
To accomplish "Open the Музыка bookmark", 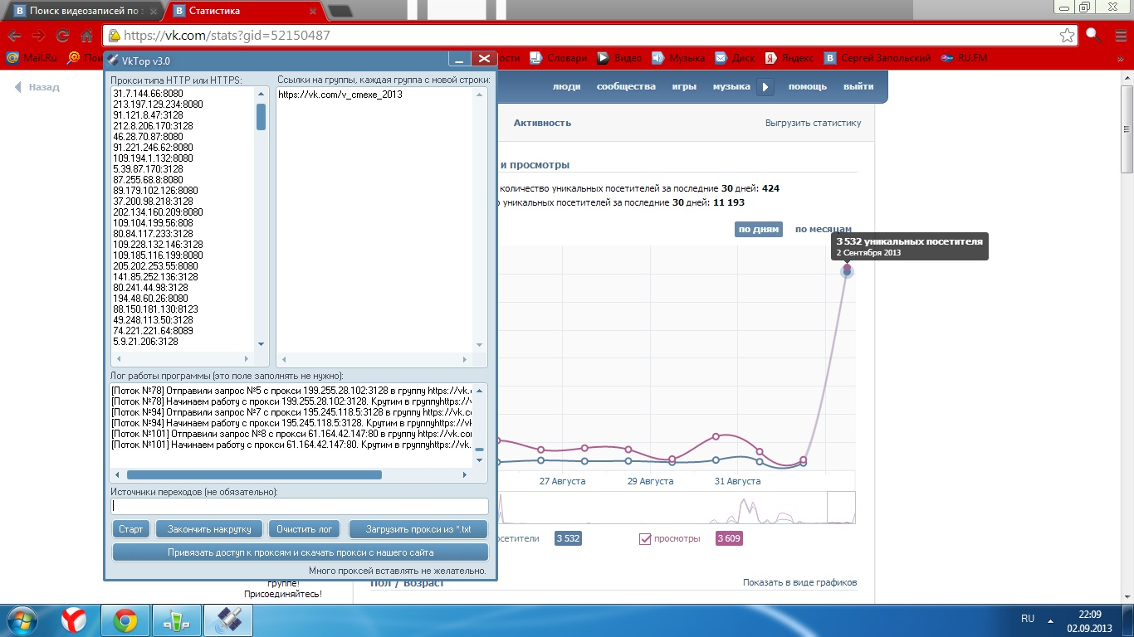I will (x=678, y=58).
